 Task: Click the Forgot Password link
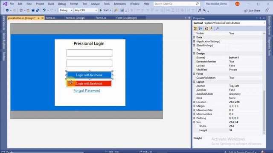tap(87, 91)
